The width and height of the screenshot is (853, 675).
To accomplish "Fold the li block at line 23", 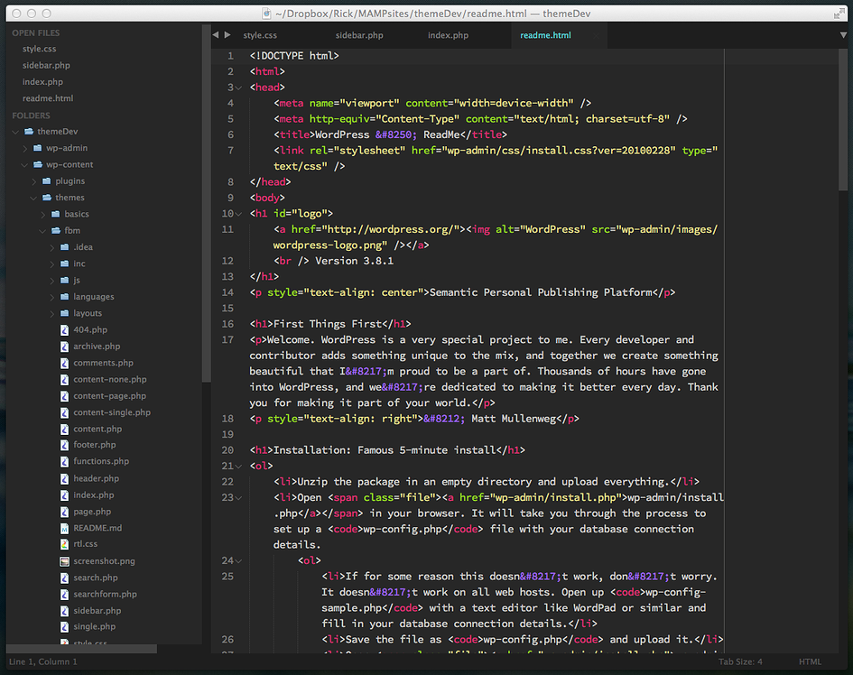I will (x=238, y=498).
